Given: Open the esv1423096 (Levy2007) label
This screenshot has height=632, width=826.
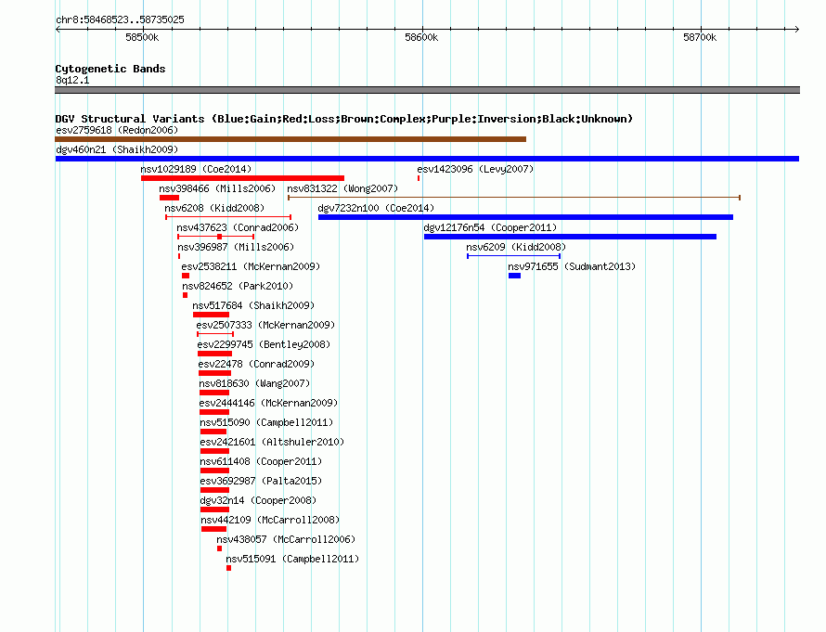Looking at the screenshot, I should click(475, 169).
